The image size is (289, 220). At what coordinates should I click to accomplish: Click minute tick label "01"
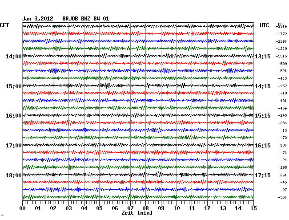coord(38,208)
